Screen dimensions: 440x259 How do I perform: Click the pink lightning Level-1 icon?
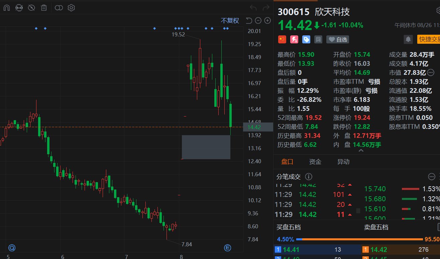294,39
